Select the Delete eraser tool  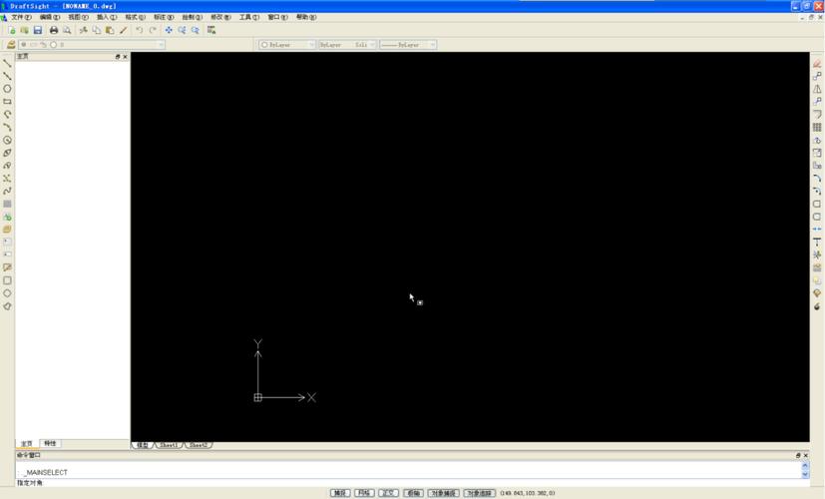(x=817, y=63)
